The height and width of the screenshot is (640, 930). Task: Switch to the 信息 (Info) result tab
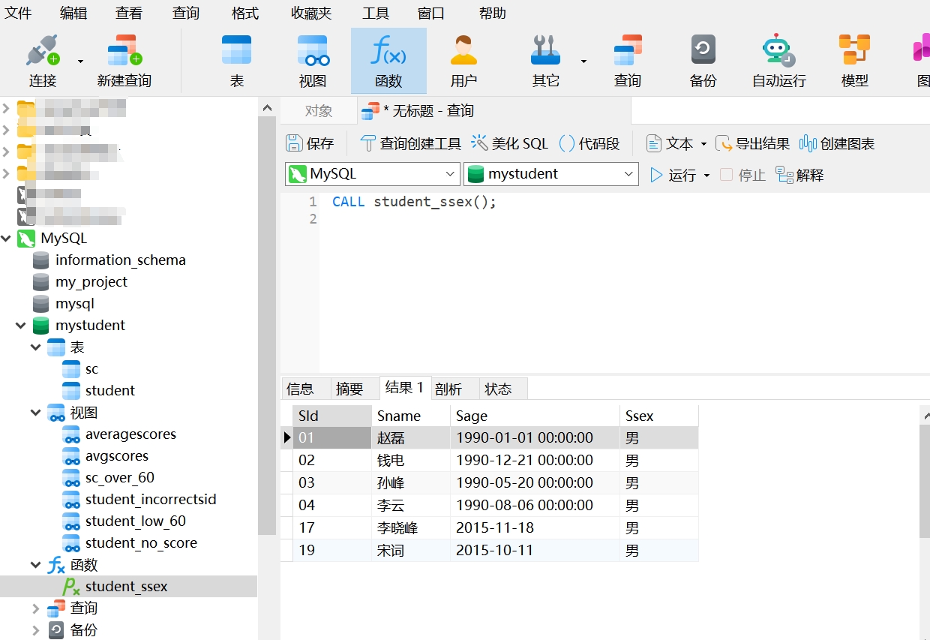pyautogui.click(x=301, y=389)
